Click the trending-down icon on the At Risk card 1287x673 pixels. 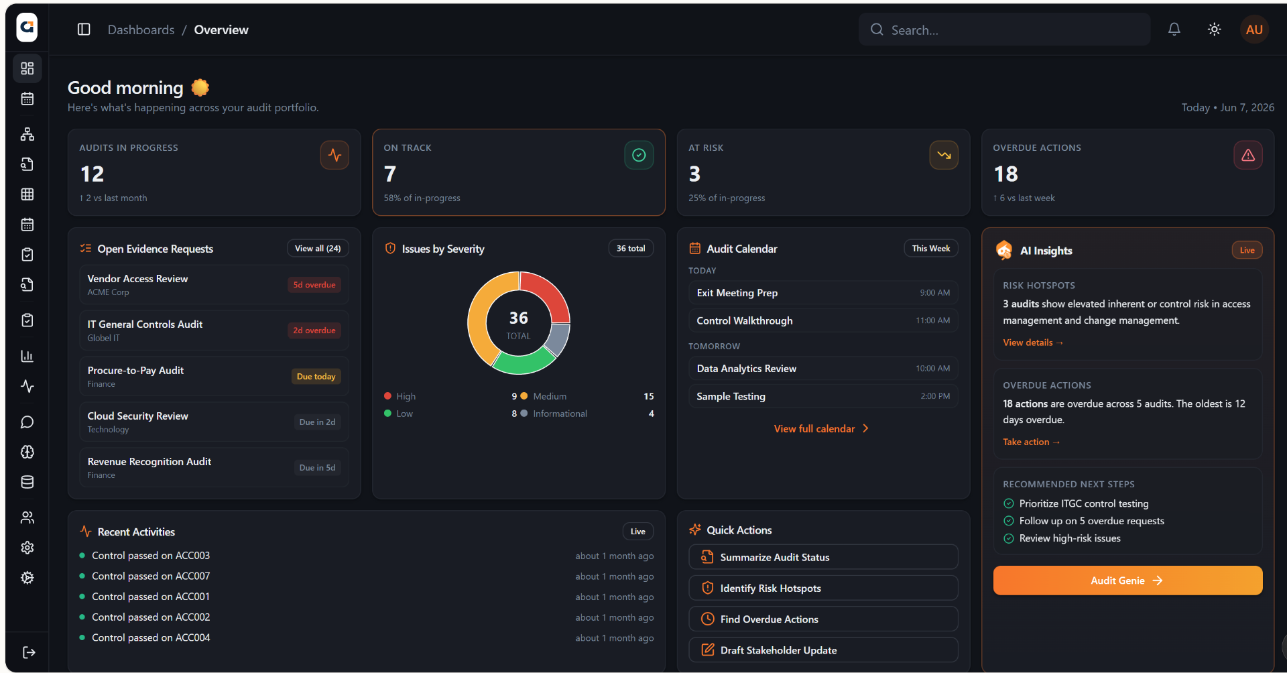click(x=944, y=156)
